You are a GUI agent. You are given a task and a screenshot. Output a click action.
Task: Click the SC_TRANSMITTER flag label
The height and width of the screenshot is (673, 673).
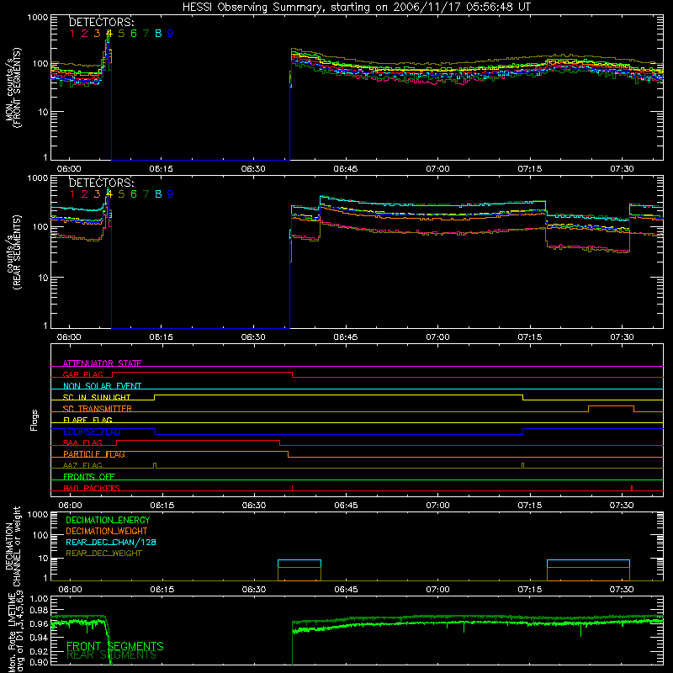(98, 409)
